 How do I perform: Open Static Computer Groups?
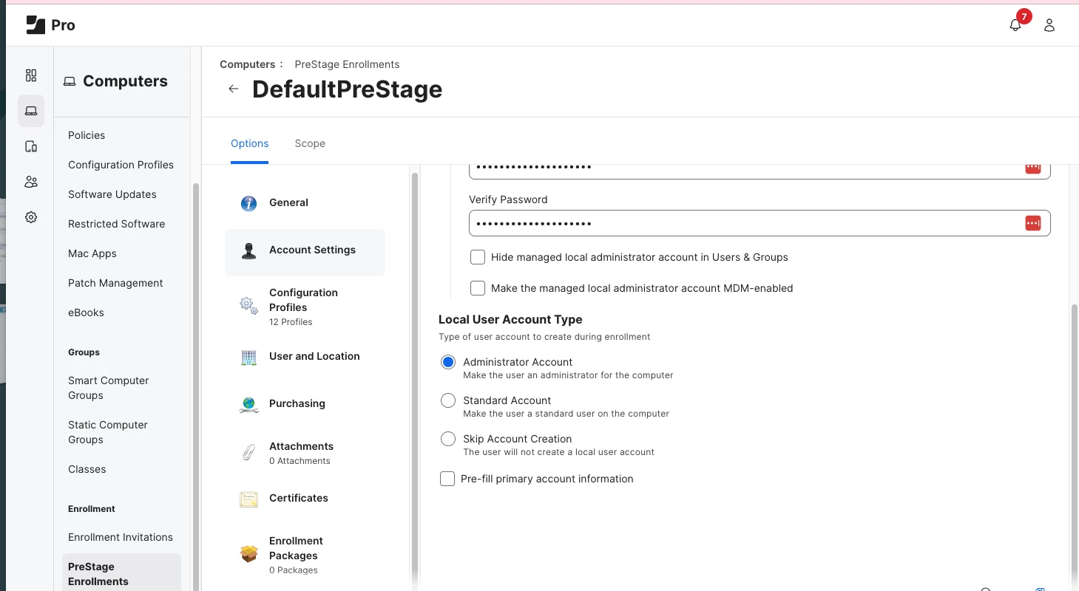[x=108, y=432]
